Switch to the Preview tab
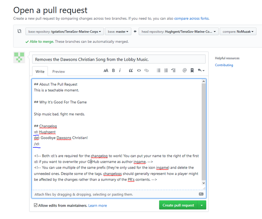 coord(58,72)
